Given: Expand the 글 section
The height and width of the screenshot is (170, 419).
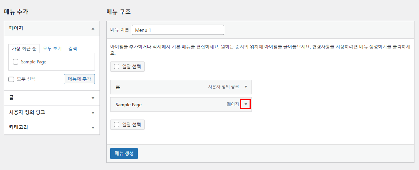Looking at the screenshot, I should (52, 98).
